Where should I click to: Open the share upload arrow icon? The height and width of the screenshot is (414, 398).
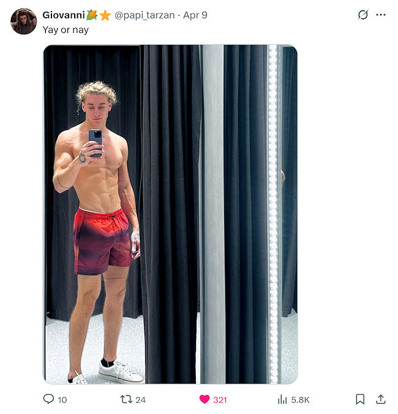pyautogui.click(x=381, y=399)
